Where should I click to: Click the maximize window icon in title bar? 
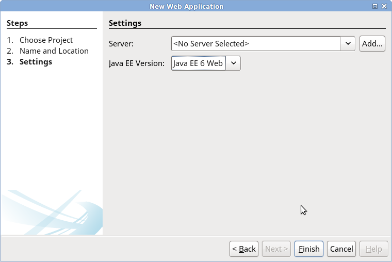(374, 6)
